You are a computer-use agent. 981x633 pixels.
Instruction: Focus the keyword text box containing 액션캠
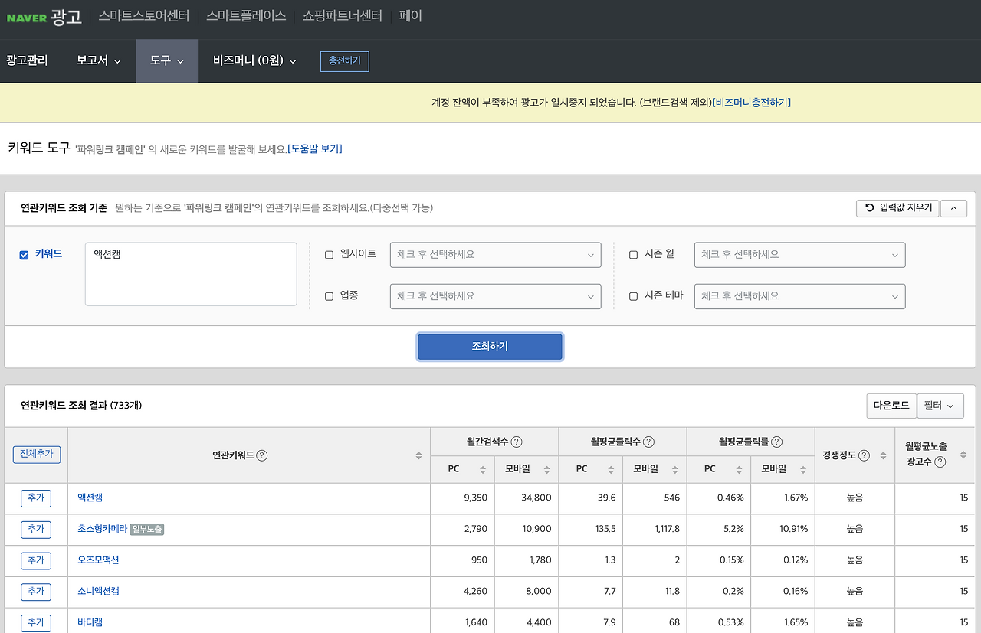tap(191, 274)
